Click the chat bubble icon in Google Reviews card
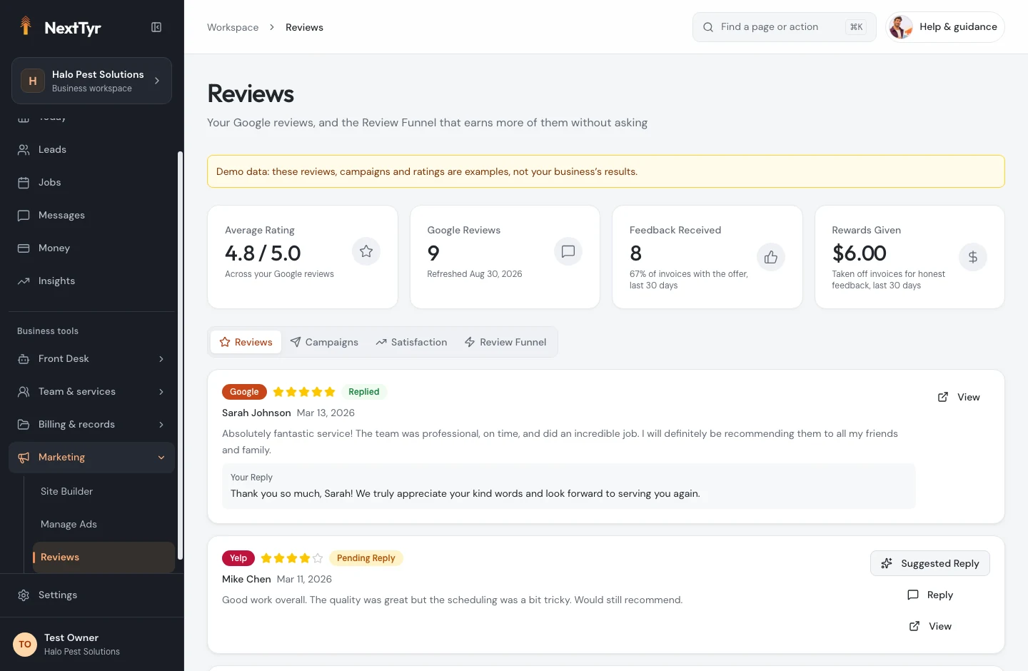This screenshot has width=1028, height=671. 568,251
